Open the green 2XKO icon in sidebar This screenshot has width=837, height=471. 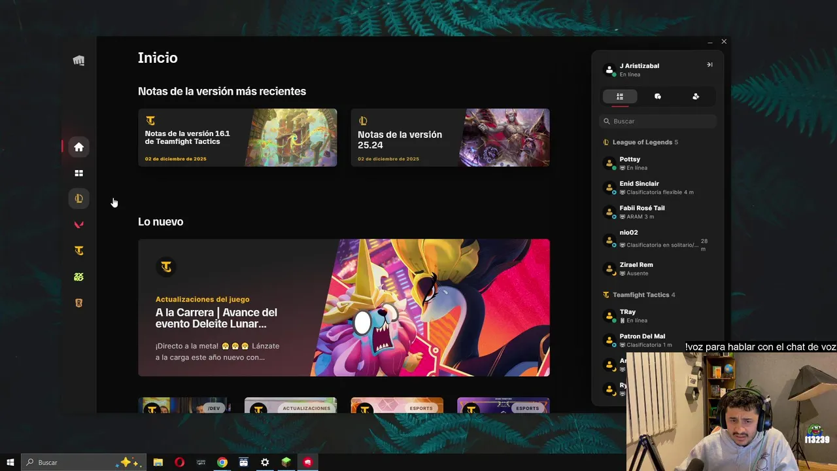tap(78, 277)
